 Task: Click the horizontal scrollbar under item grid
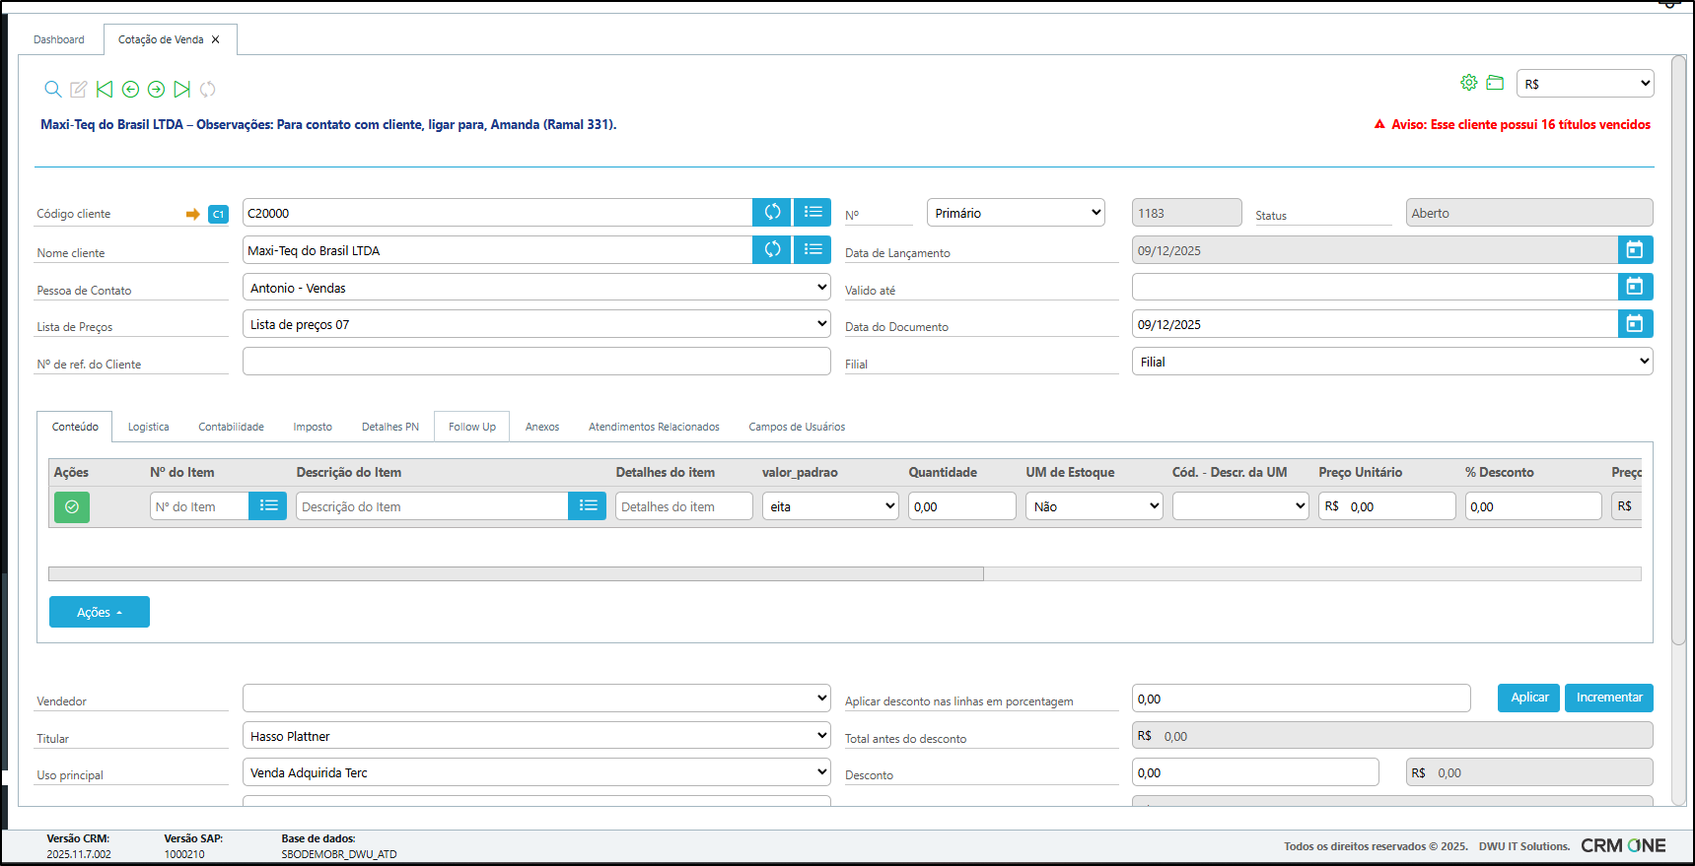click(516, 573)
